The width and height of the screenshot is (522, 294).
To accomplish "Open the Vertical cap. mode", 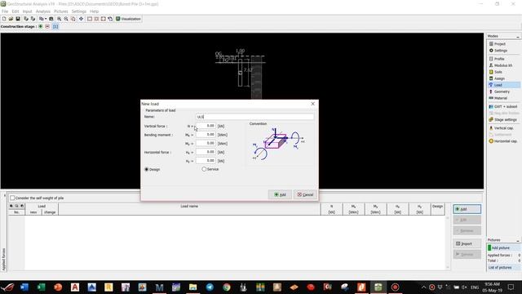I will coord(503,128).
